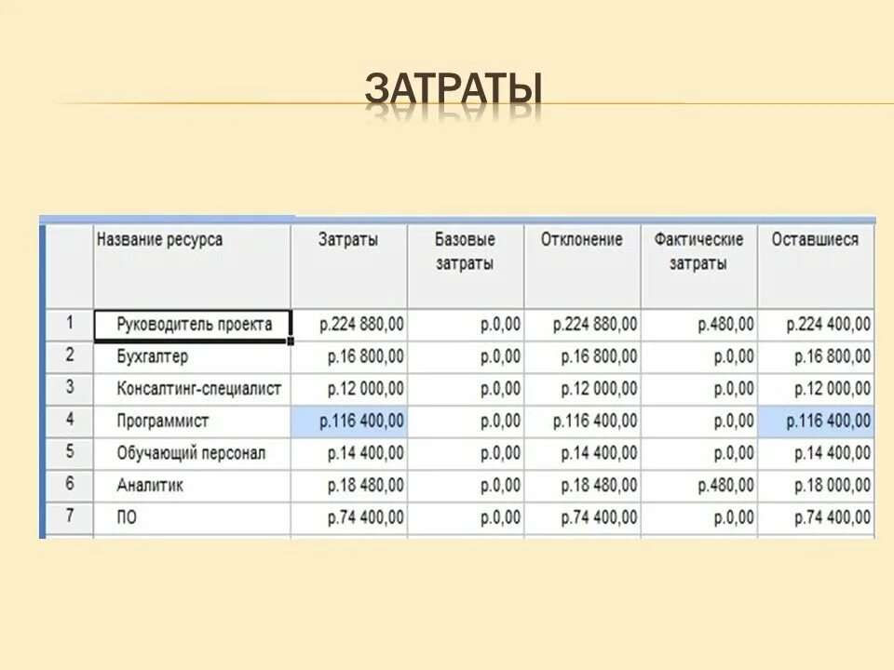The image size is (894, 670).
Task: Click Фактические затраты р.480,00 for Аналитик
Action: pos(699,486)
